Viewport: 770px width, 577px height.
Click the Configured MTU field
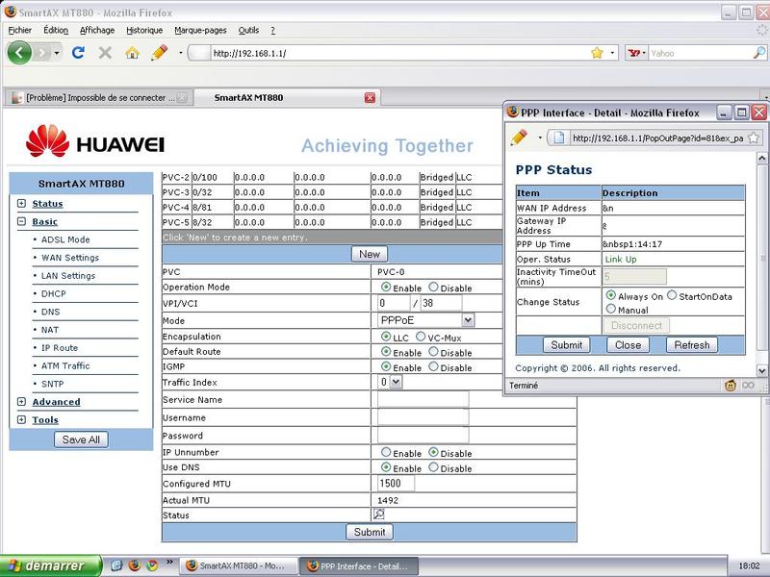(x=396, y=484)
